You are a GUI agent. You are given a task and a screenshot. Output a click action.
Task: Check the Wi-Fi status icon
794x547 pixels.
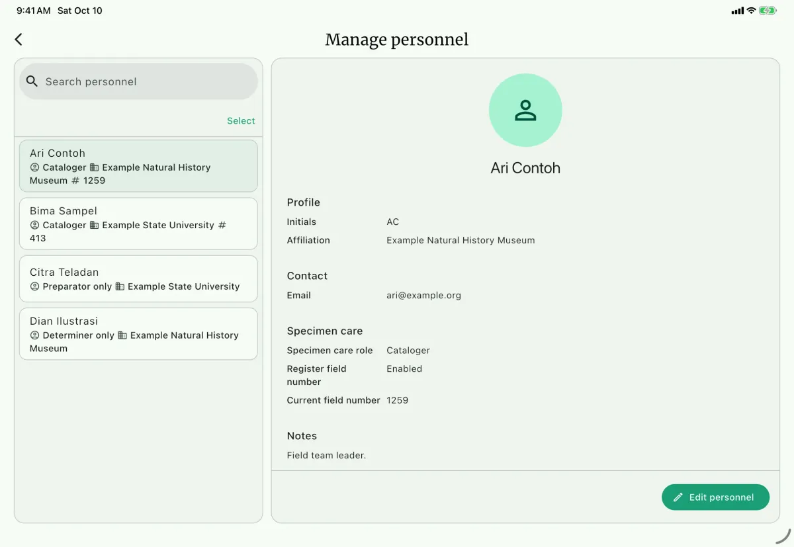751,11
